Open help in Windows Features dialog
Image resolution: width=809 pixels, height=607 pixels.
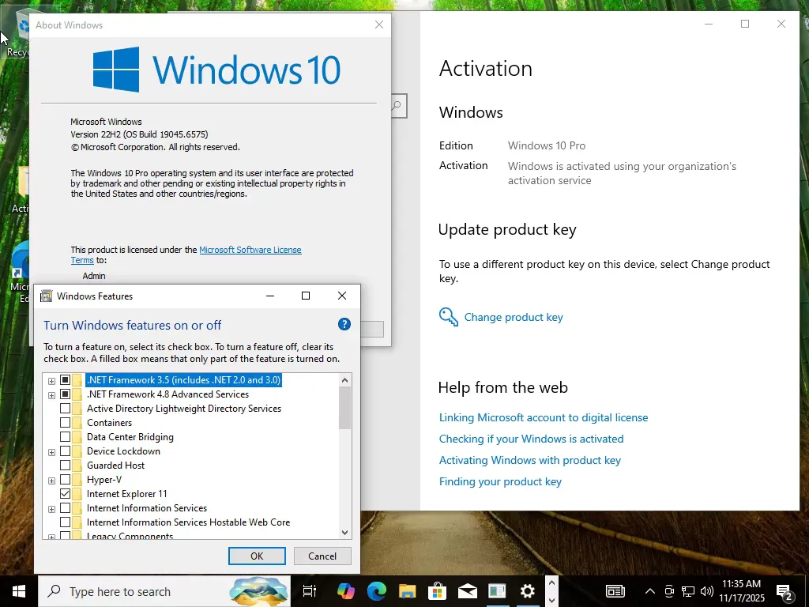pyautogui.click(x=344, y=324)
